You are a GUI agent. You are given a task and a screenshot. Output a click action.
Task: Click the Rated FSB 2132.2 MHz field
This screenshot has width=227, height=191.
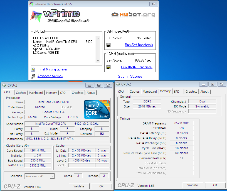pyautogui.click(x=38, y=165)
